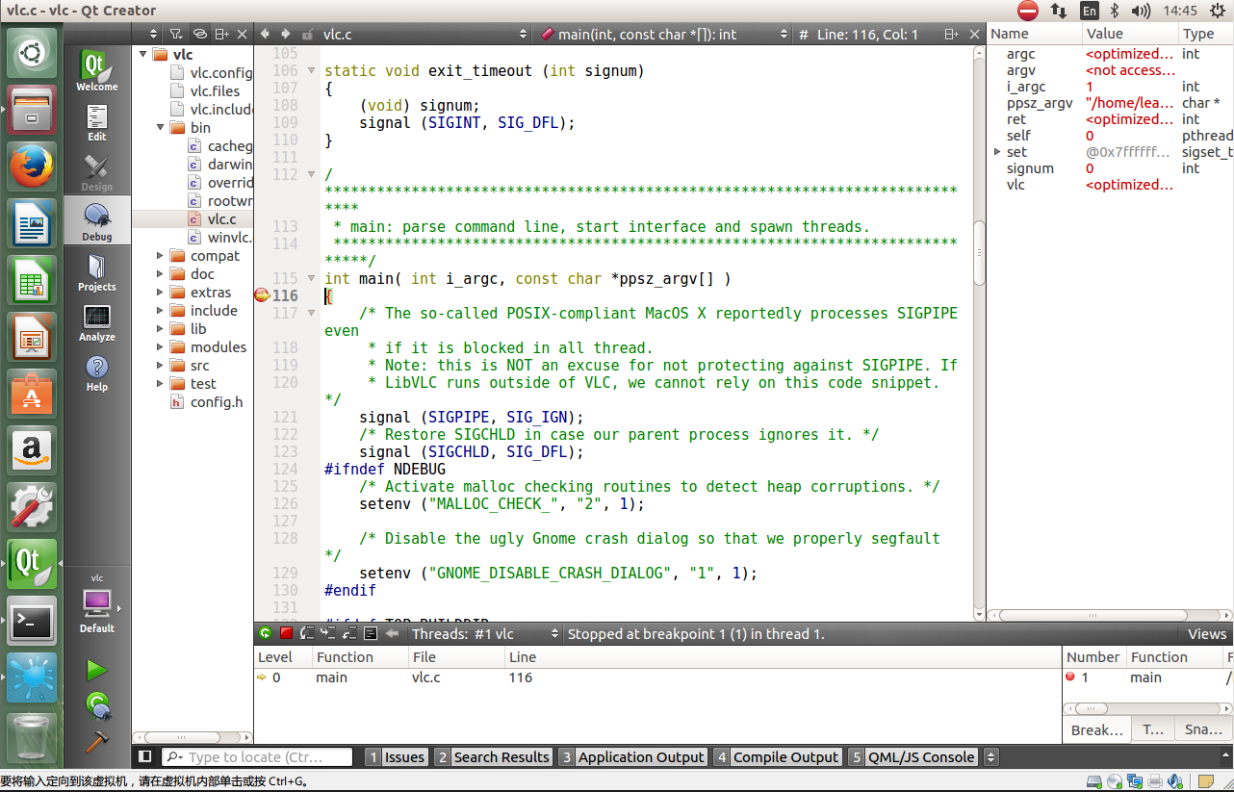1234x792 pixels.
Task: Collapse the vlc project root node
Action: (142, 55)
